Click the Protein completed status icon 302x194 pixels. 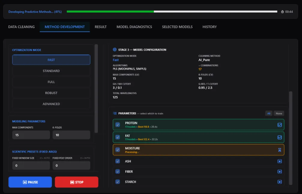click(x=279, y=125)
